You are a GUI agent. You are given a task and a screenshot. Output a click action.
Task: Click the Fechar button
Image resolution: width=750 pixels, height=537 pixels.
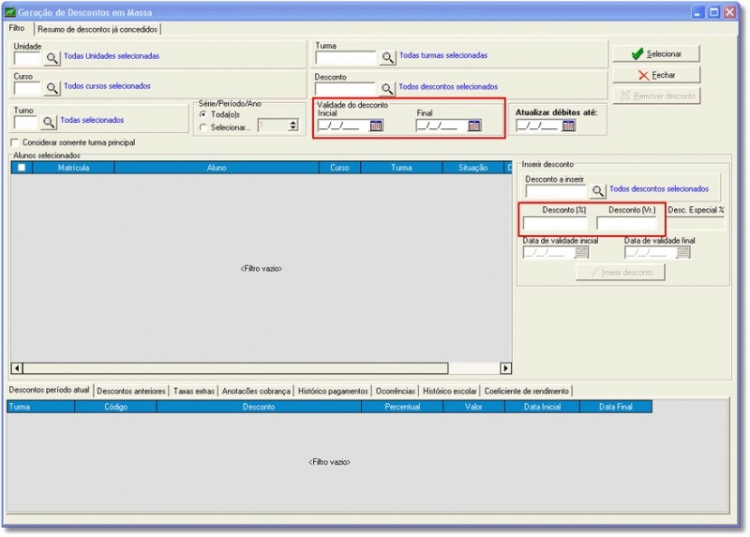656,75
